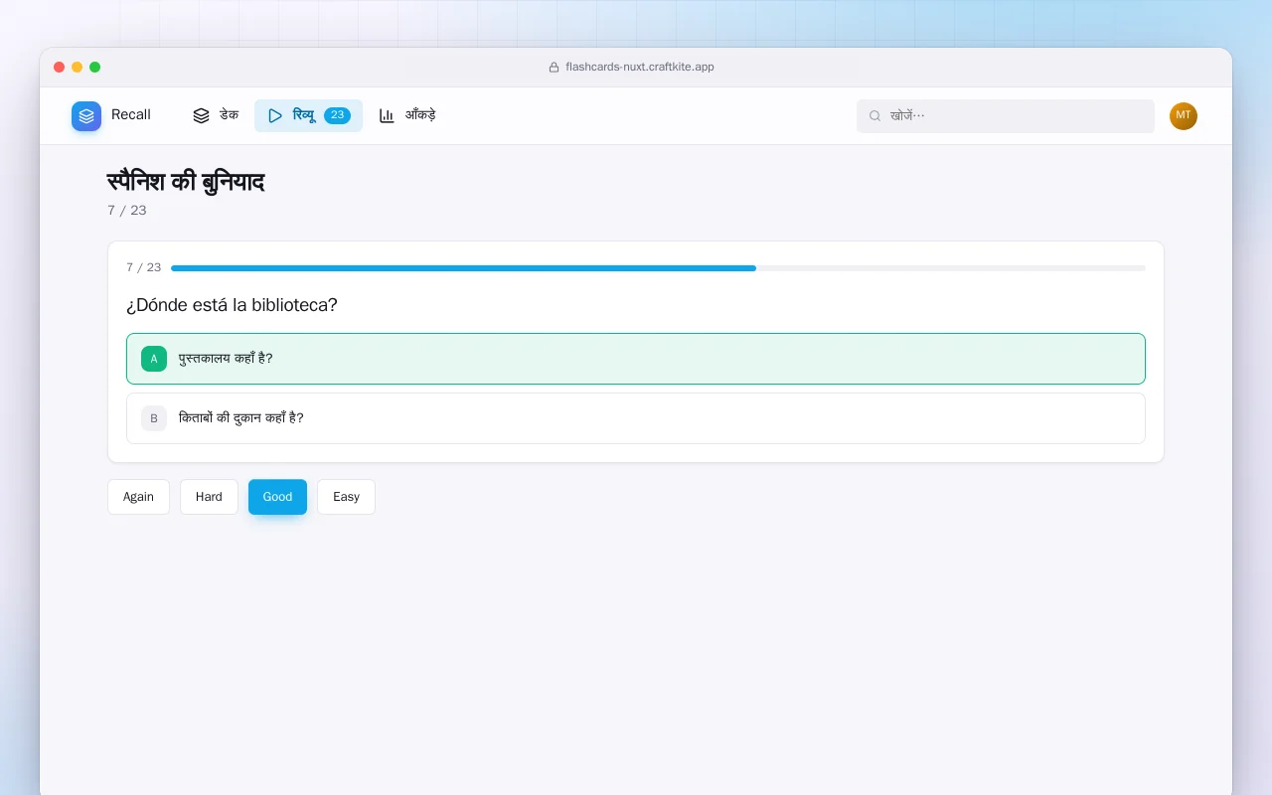Click the Recall app logo icon
Screen dimensions: 1272x795
tap(86, 116)
